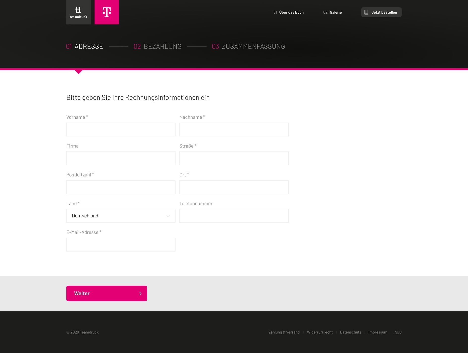The image size is (468, 353).
Task: Open the Widerrufsrecht footer link
Action: 320,332
